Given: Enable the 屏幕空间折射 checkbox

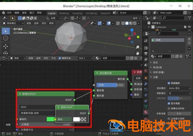Looking at the screenshot, I should [x=169, y=108].
